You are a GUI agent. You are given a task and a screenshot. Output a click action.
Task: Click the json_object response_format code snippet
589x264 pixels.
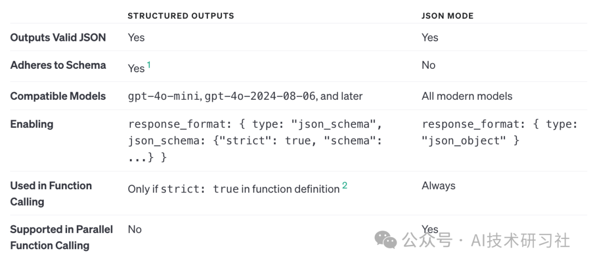tap(499, 132)
